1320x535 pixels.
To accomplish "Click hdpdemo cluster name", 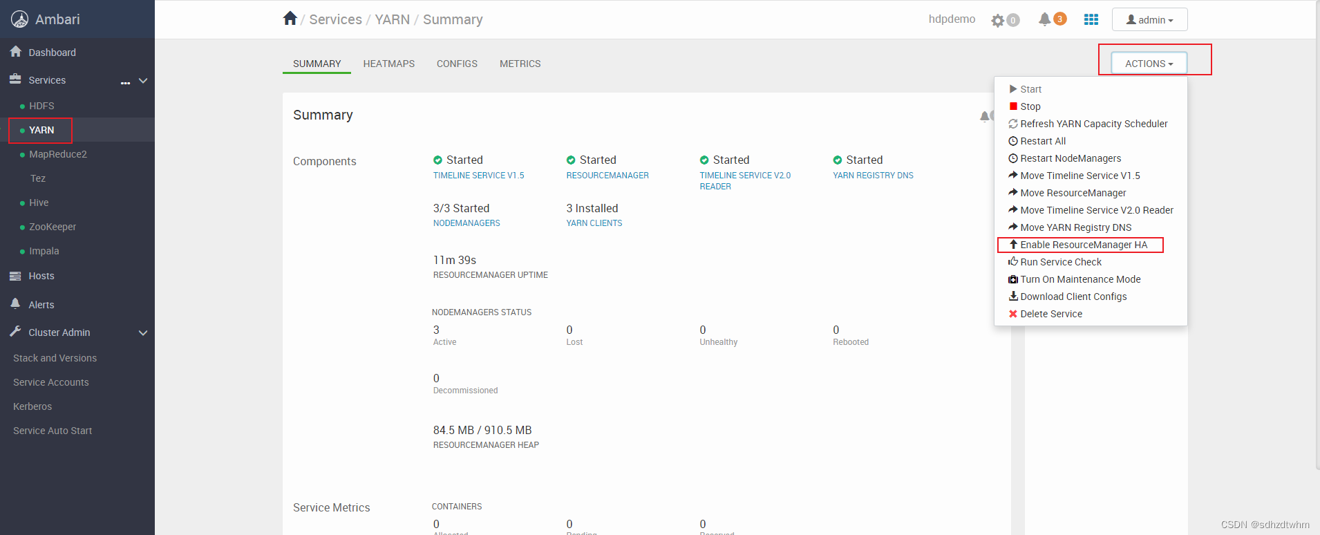I will tap(952, 19).
